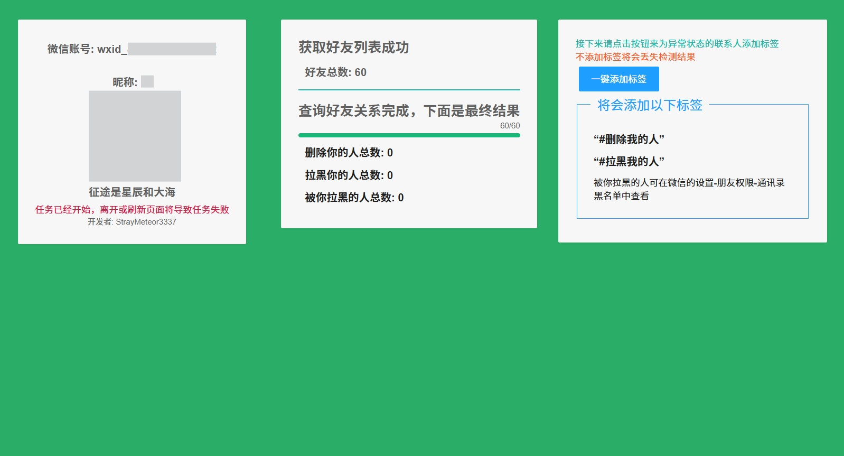This screenshot has height=456, width=844.
Task: Click the developer name StrayMeteor3337
Action: (146, 222)
